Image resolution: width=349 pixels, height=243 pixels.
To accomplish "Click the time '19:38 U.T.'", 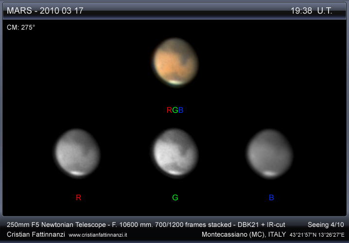I will [312, 11].
